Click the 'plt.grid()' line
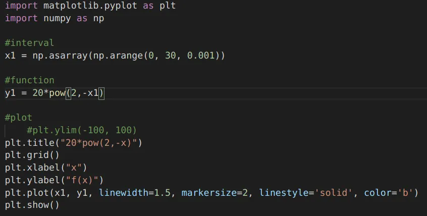The image size is (427, 216). tap(32, 155)
